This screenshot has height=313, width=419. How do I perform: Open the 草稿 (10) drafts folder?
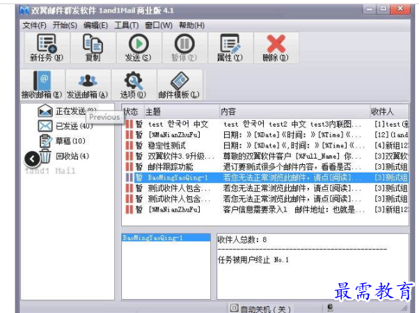[x=63, y=141]
